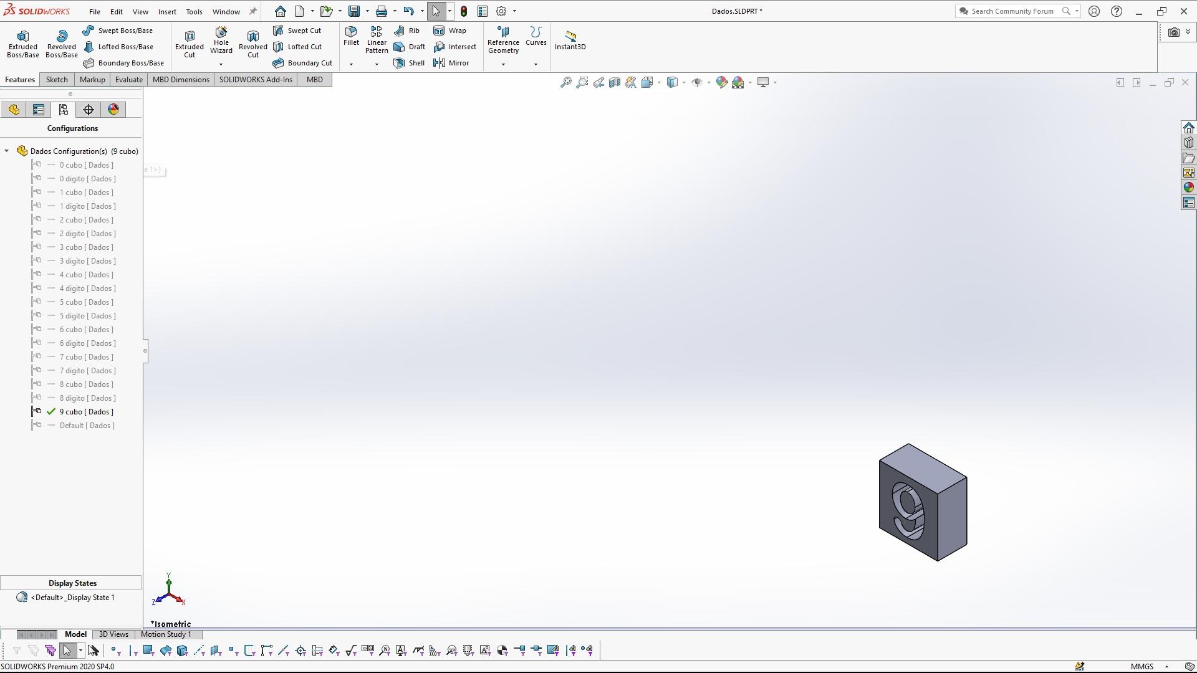Select the 0 cubo configuration
This screenshot has height=673, width=1197.
[x=87, y=165]
